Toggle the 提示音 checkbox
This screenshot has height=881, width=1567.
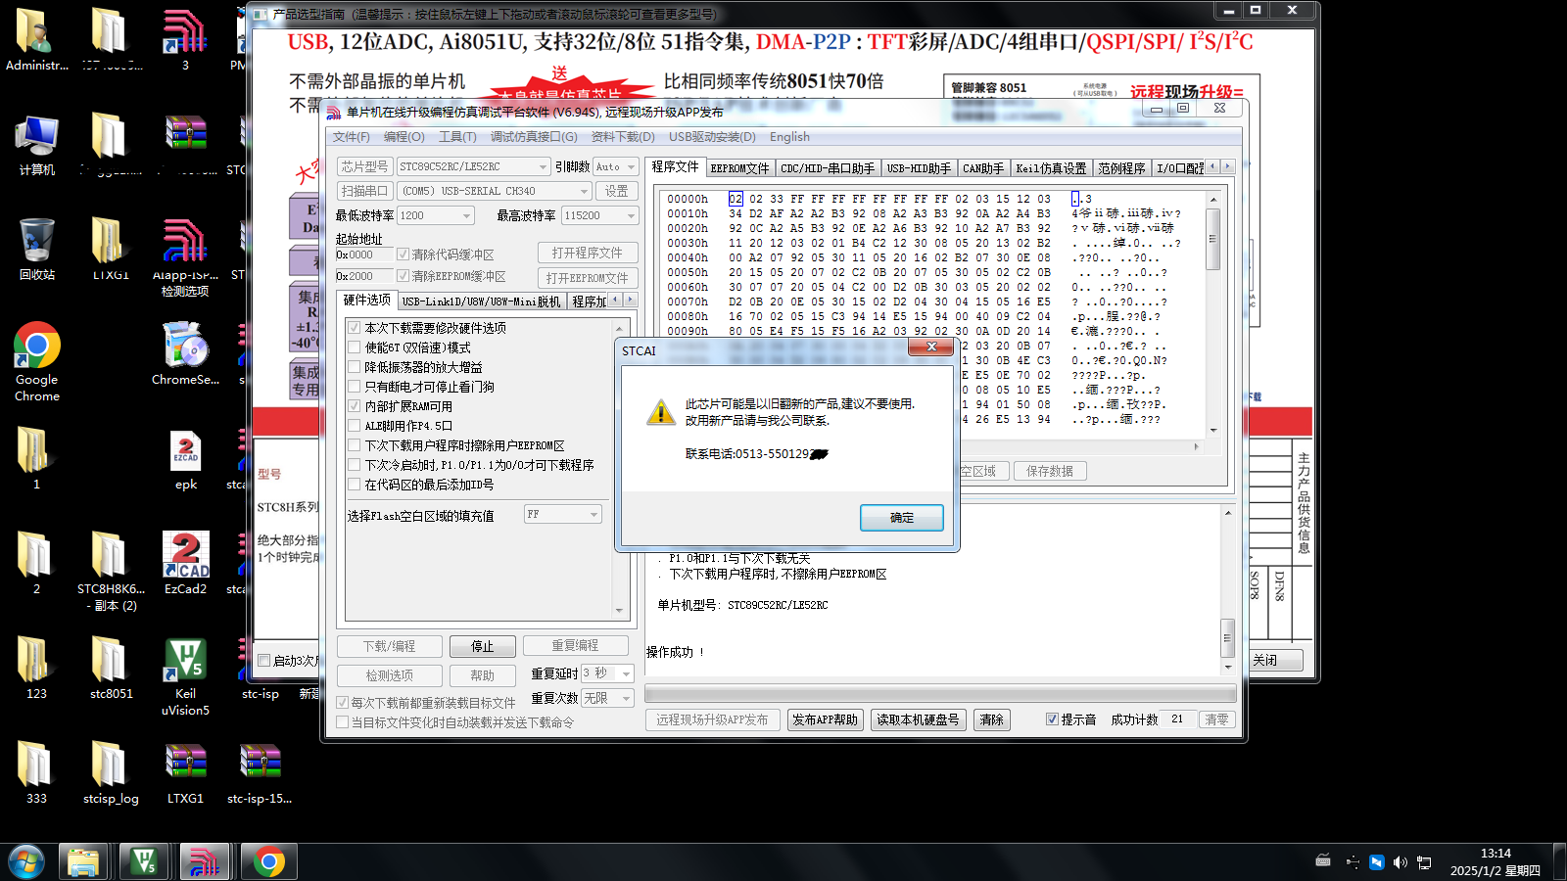point(1052,719)
